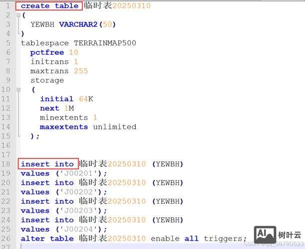Select line number 18 in the gutter

click(6, 164)
